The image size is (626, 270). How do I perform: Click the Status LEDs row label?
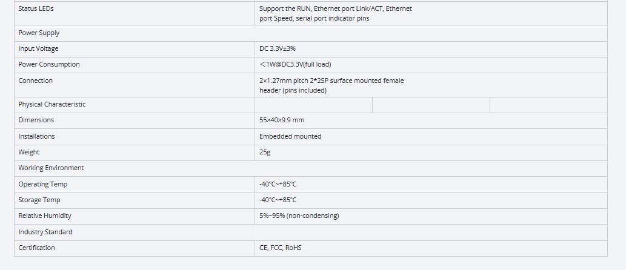click(x=36, y=8)
